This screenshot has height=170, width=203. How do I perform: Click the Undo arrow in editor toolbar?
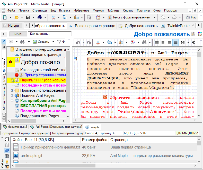78,42
